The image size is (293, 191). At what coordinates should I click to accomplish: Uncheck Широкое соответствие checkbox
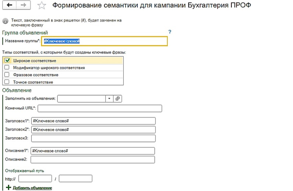[x=7, y=60]
